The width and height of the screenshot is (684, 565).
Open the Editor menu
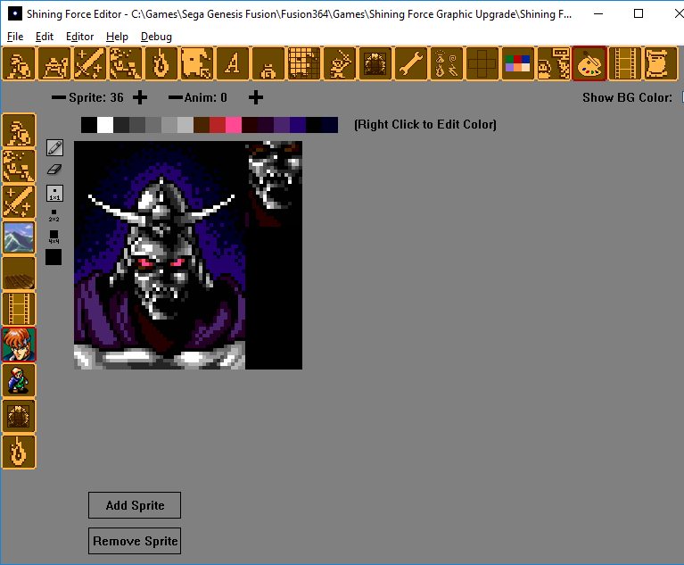pyautogui.click(x=80, y=37)
